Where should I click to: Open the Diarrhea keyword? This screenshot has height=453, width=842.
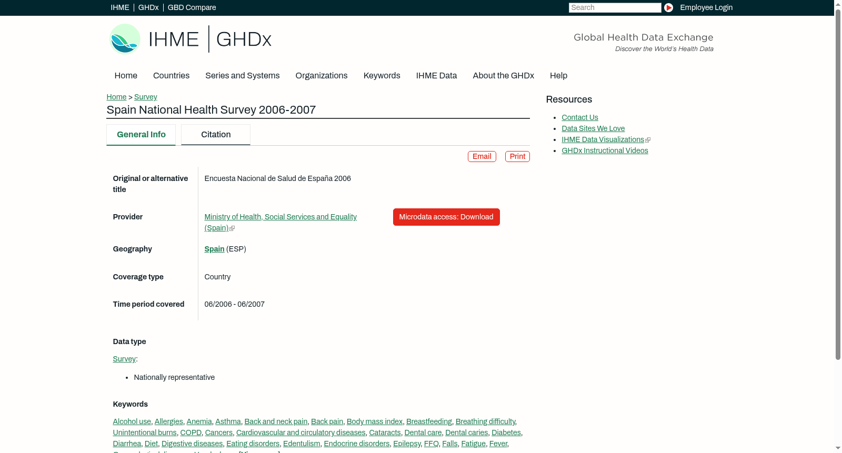[127, 444]
